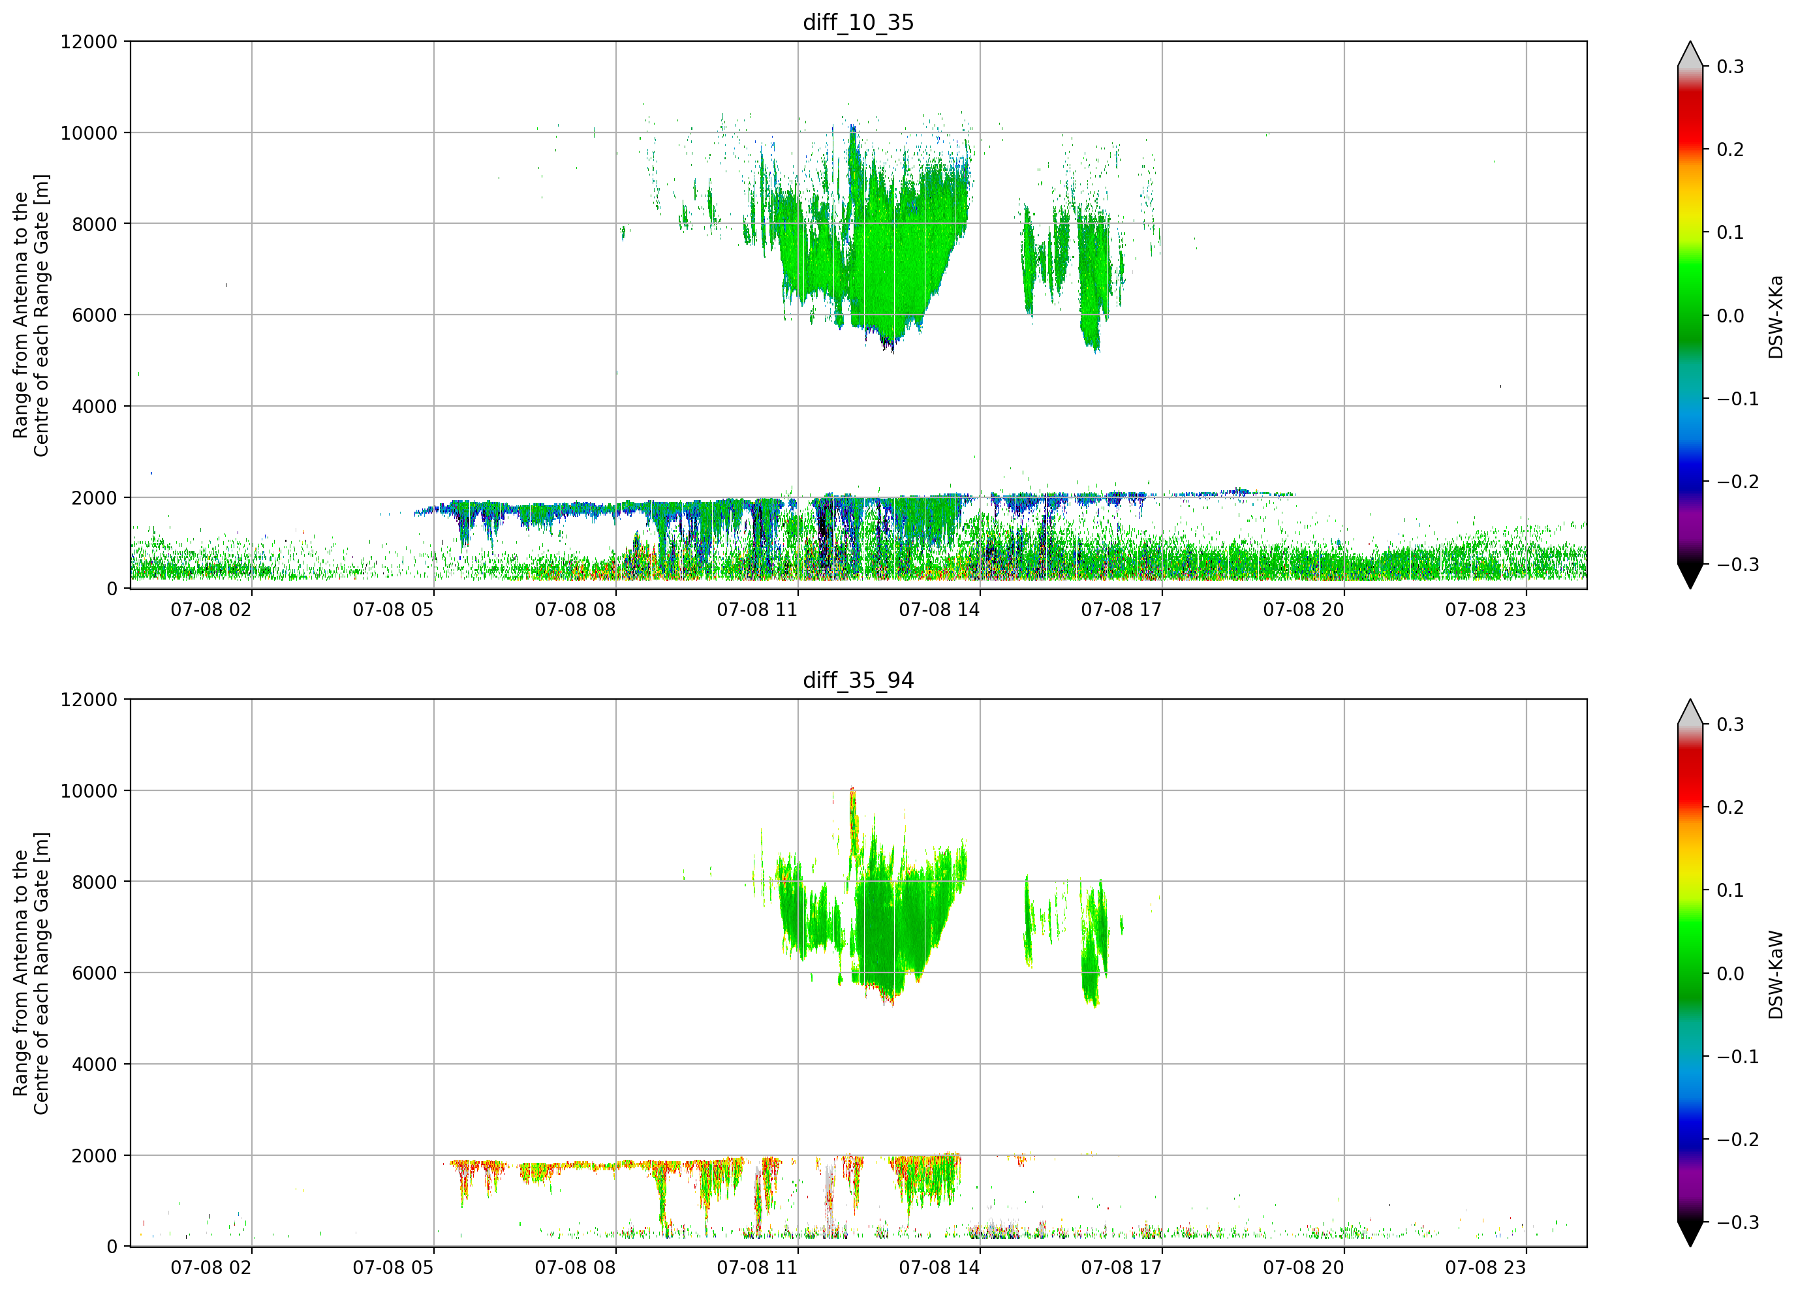The width and height of the screenshot is (1798, 1291).
Task: Click the 0.2 tick on DSW-XKa colorbar
Action: click(x=1731, y=150)
